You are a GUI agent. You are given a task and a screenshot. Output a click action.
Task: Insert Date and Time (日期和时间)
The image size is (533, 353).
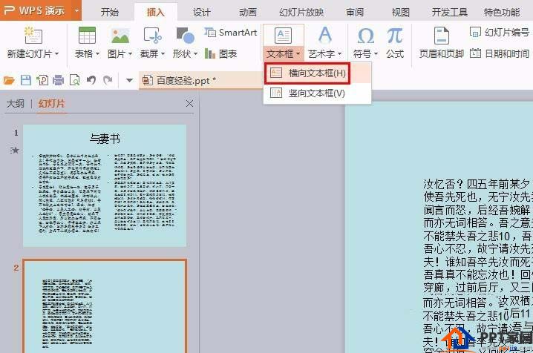(x=499, y=53)
